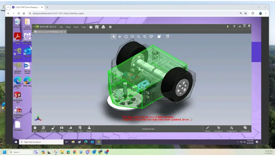Toggle the Components panel

tap(245, 129)
